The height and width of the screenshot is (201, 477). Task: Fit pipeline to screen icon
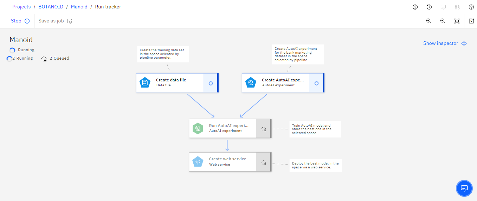tap(457, 21)
